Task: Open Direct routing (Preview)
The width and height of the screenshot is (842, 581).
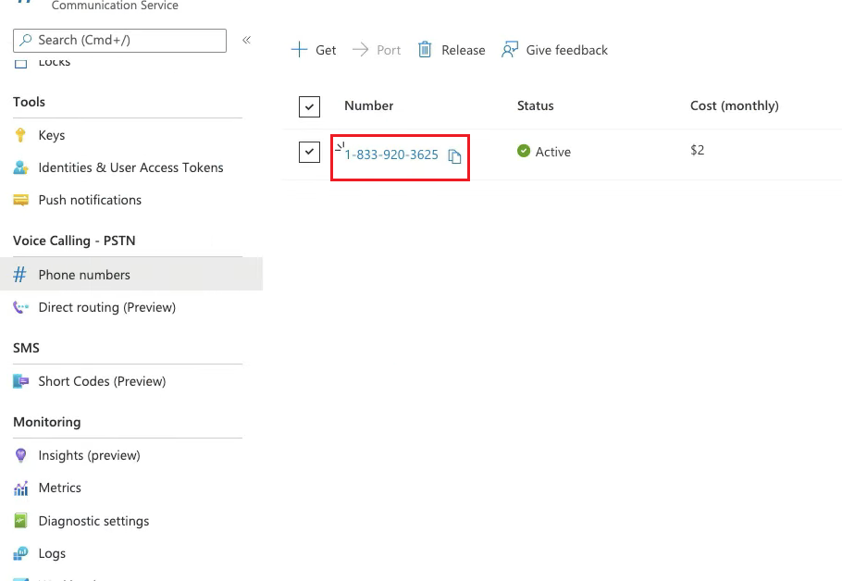Action: point(105,307)
